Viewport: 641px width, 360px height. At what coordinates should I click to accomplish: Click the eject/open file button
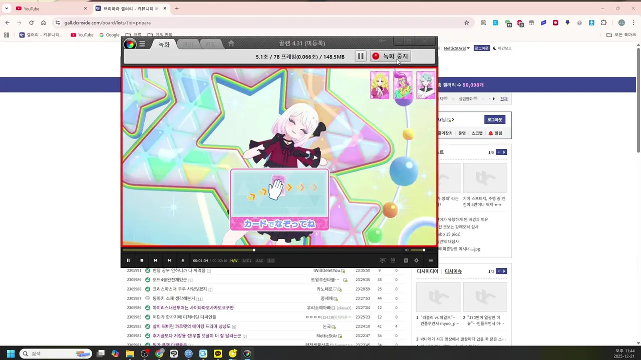[183, 260]
